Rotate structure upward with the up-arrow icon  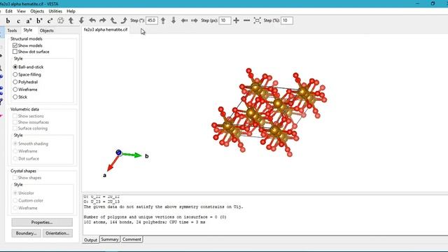point(71,20)
